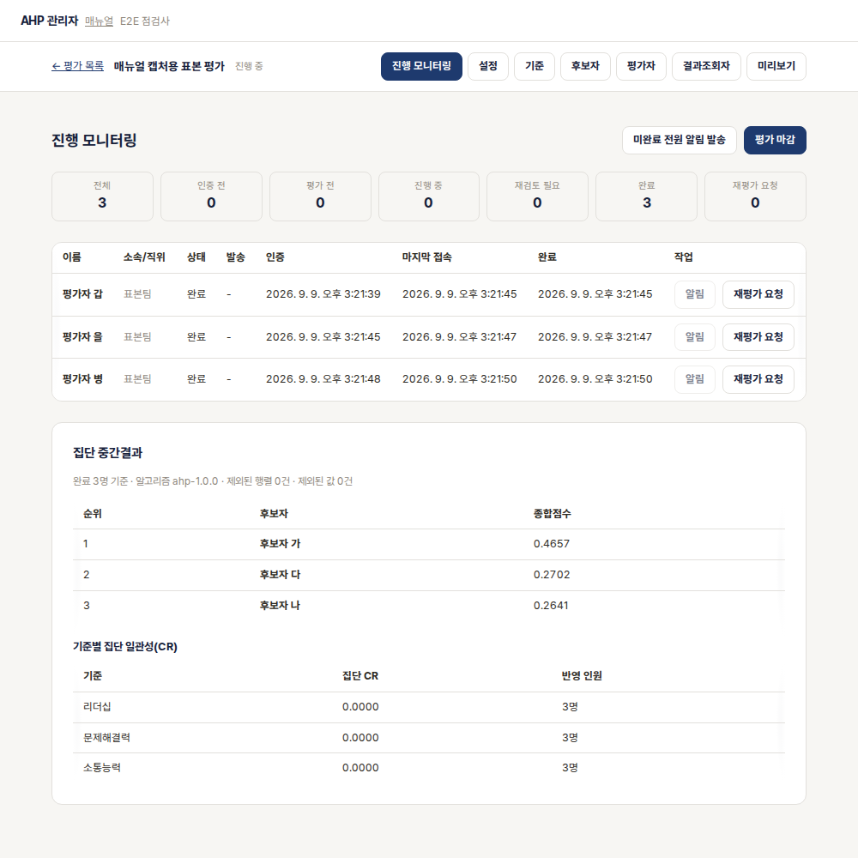Click evaluator name 평가자 병
The image size is (858, 858).
[82, 379]
